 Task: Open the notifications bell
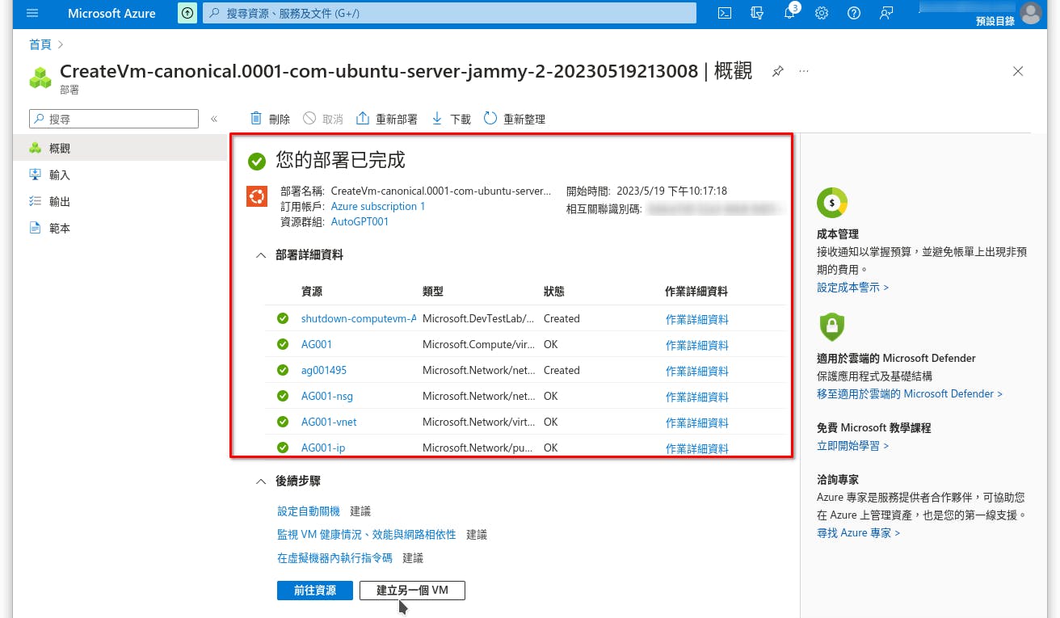pyautogui.click(x=789, y=13)
